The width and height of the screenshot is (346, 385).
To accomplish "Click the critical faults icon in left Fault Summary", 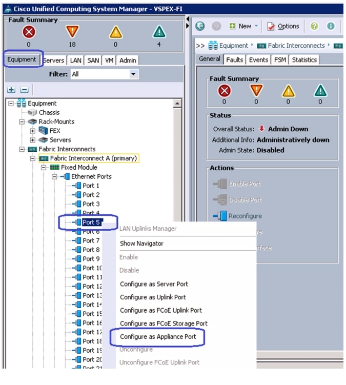I will click(29, 32).
